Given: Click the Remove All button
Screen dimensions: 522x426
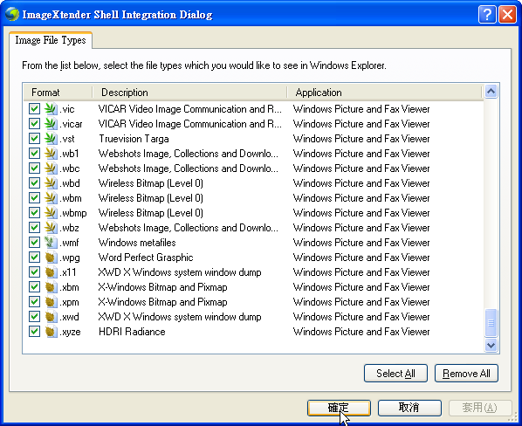Looking at the screenshot, I should pyautogui.click(x=466, y=373).
